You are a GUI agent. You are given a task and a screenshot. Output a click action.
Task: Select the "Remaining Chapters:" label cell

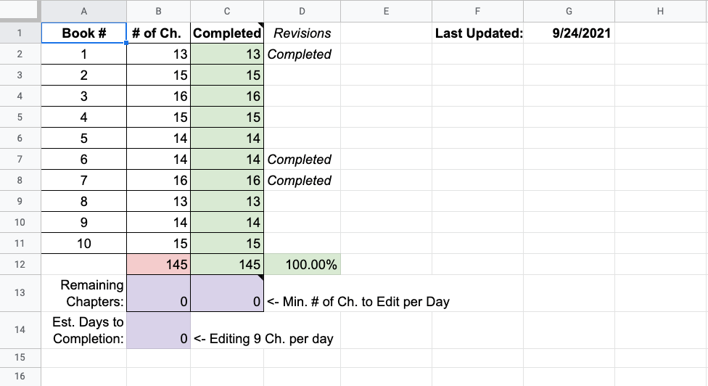click(84, 293)
